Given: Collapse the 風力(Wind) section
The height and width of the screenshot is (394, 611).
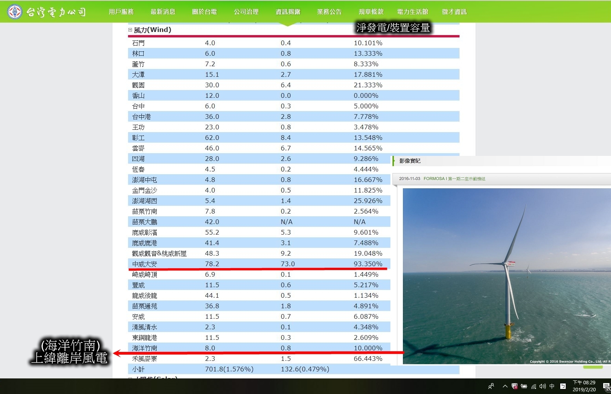Looking at the screenshot, I should coord(130,30).
